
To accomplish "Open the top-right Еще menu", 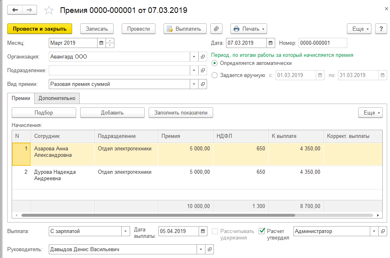I will [x=358, y=29].
